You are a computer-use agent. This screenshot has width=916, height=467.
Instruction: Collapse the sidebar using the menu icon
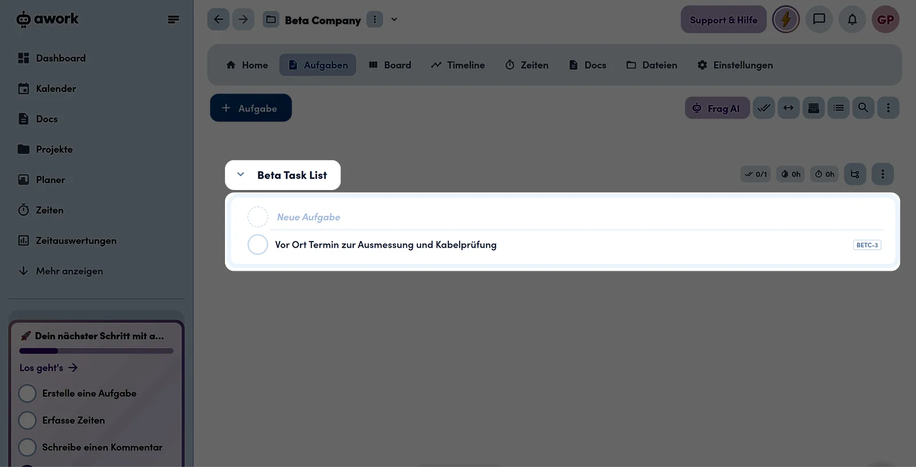click(173, 19)
